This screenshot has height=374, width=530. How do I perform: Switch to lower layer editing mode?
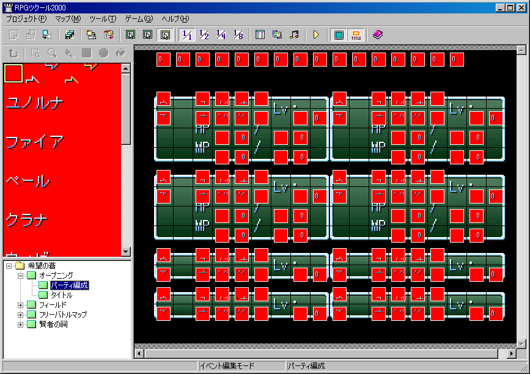[x=130, y=35]
